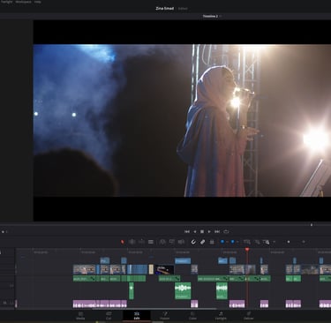Open the marker color dropdown arrow
The height and width of the screenshot is (323, 331).
(x=237, y=242)
